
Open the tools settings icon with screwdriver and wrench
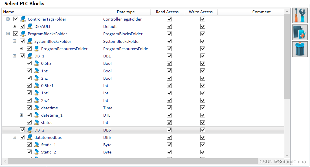click(300, 15)
